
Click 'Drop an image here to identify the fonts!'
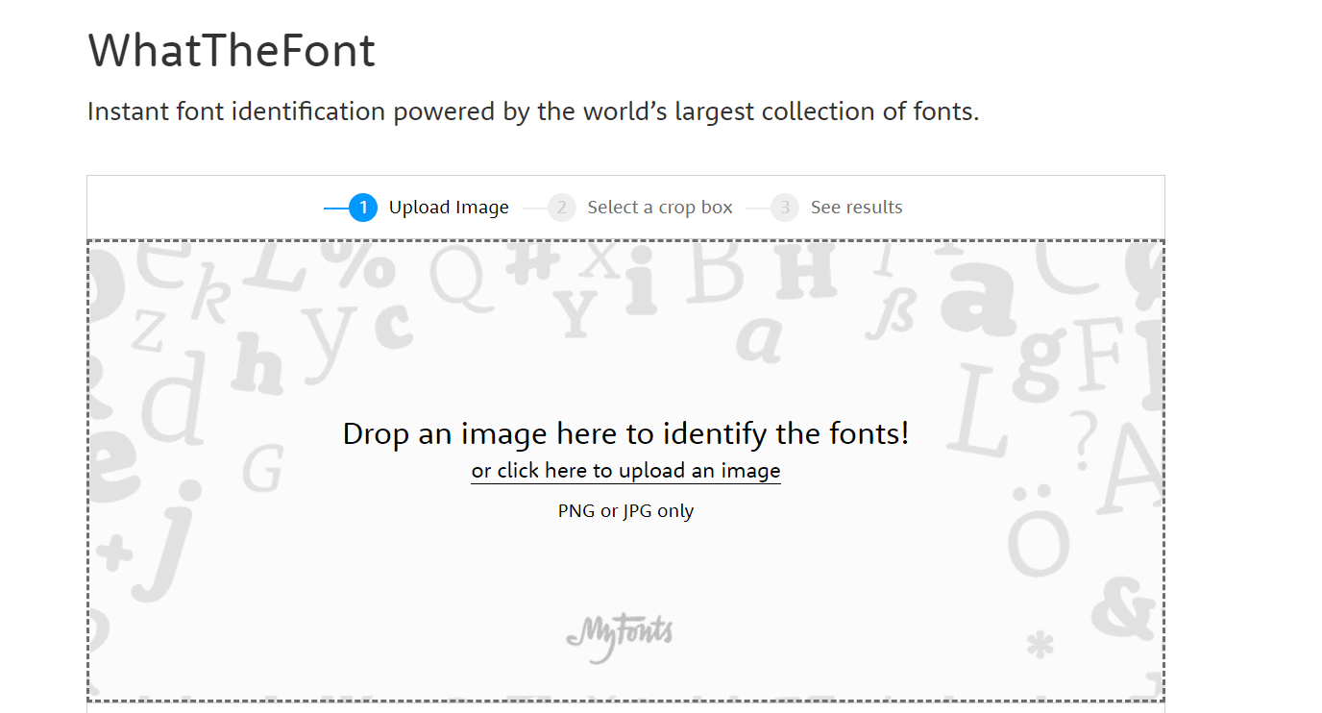pos(625,433)
